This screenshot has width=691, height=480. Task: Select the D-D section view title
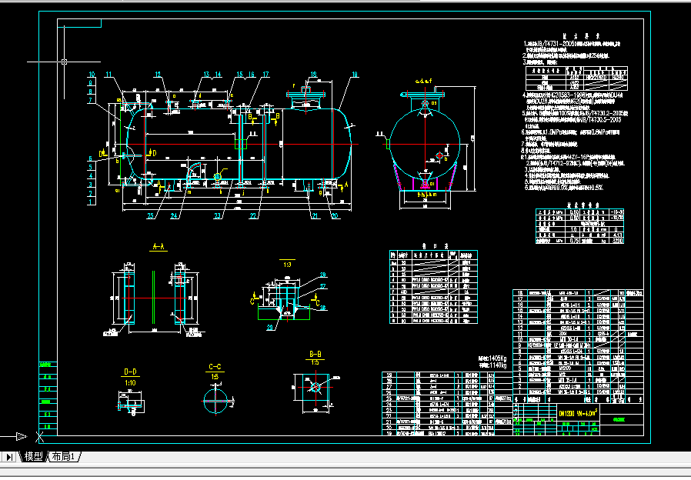pyautogui.click(x=131, y=372)
